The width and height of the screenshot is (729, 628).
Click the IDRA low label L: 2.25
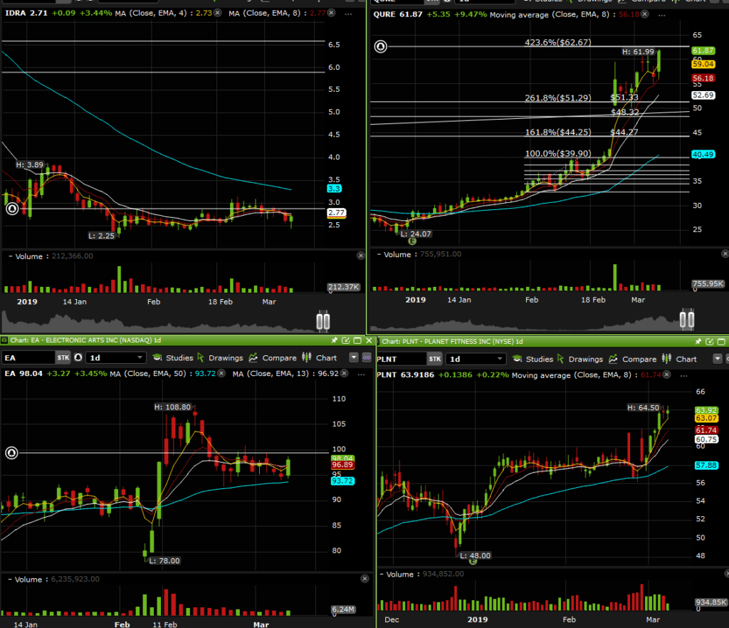tap(101, 236)
